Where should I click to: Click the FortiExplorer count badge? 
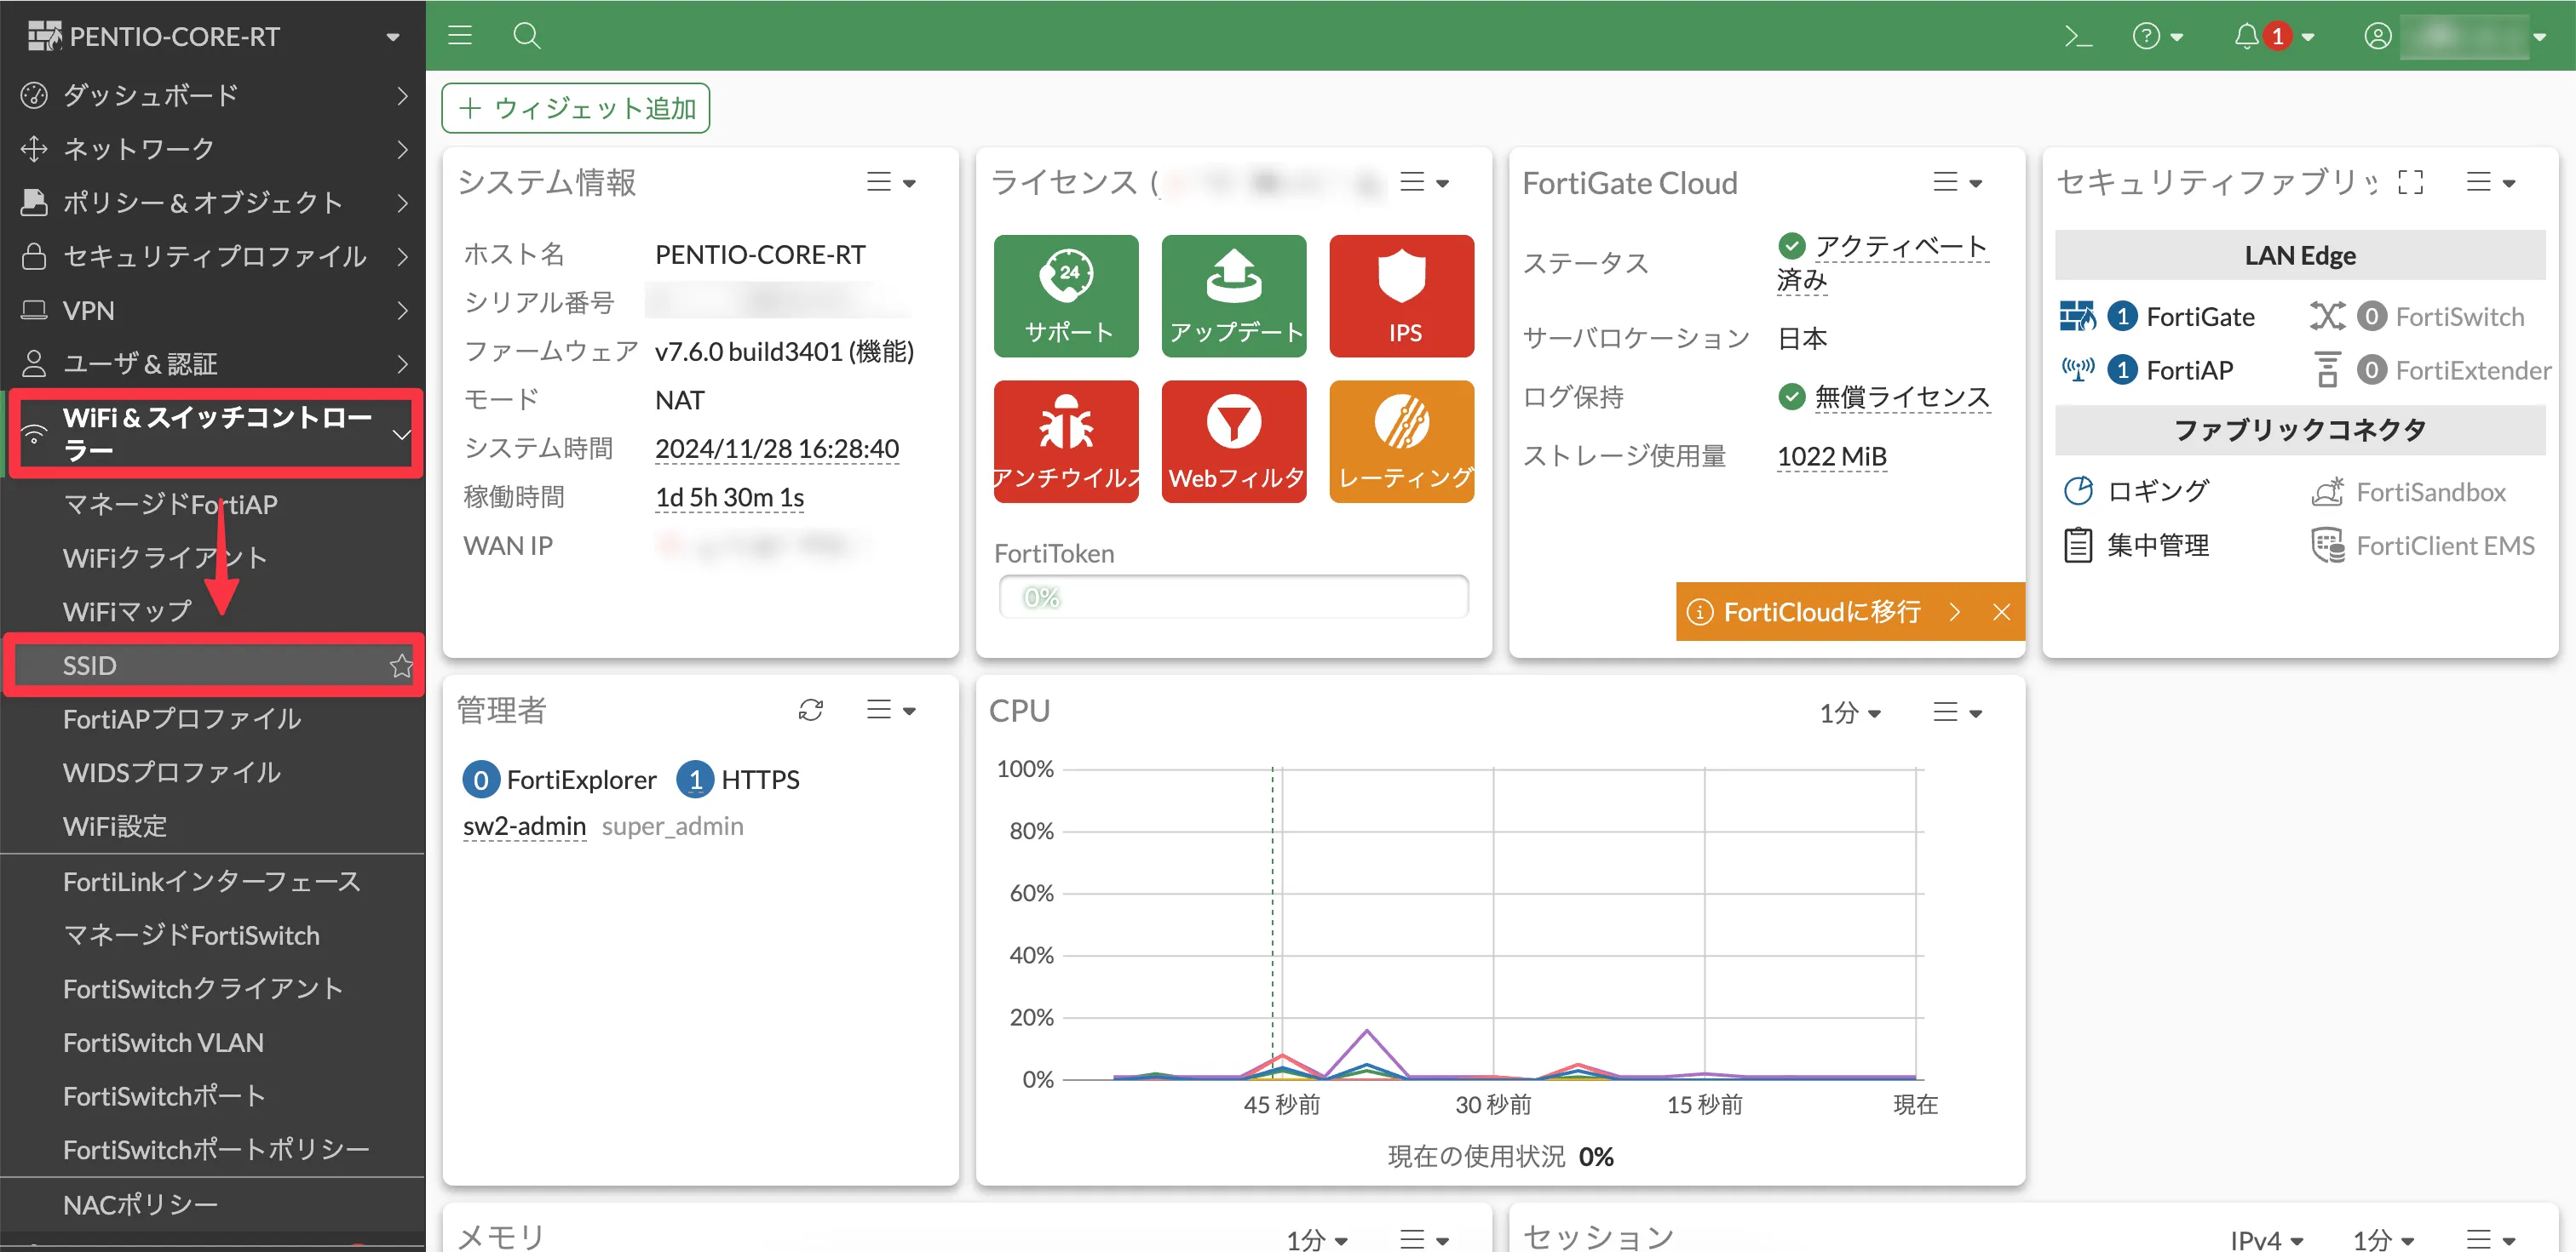pyautogui.click(x=481, y=780)
